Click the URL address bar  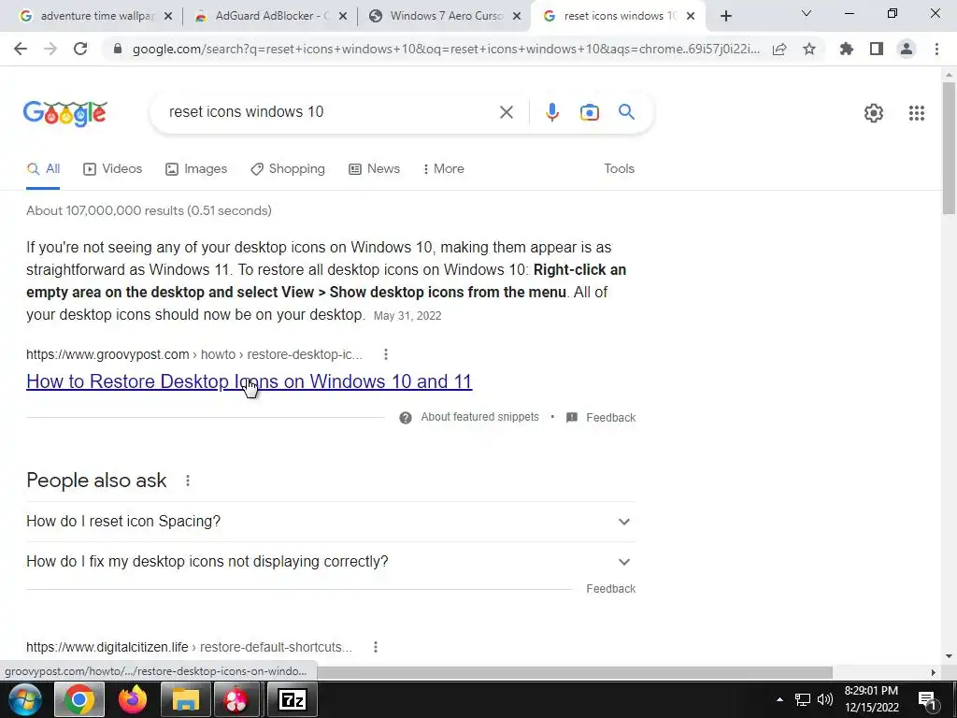(x=446, y=49)
